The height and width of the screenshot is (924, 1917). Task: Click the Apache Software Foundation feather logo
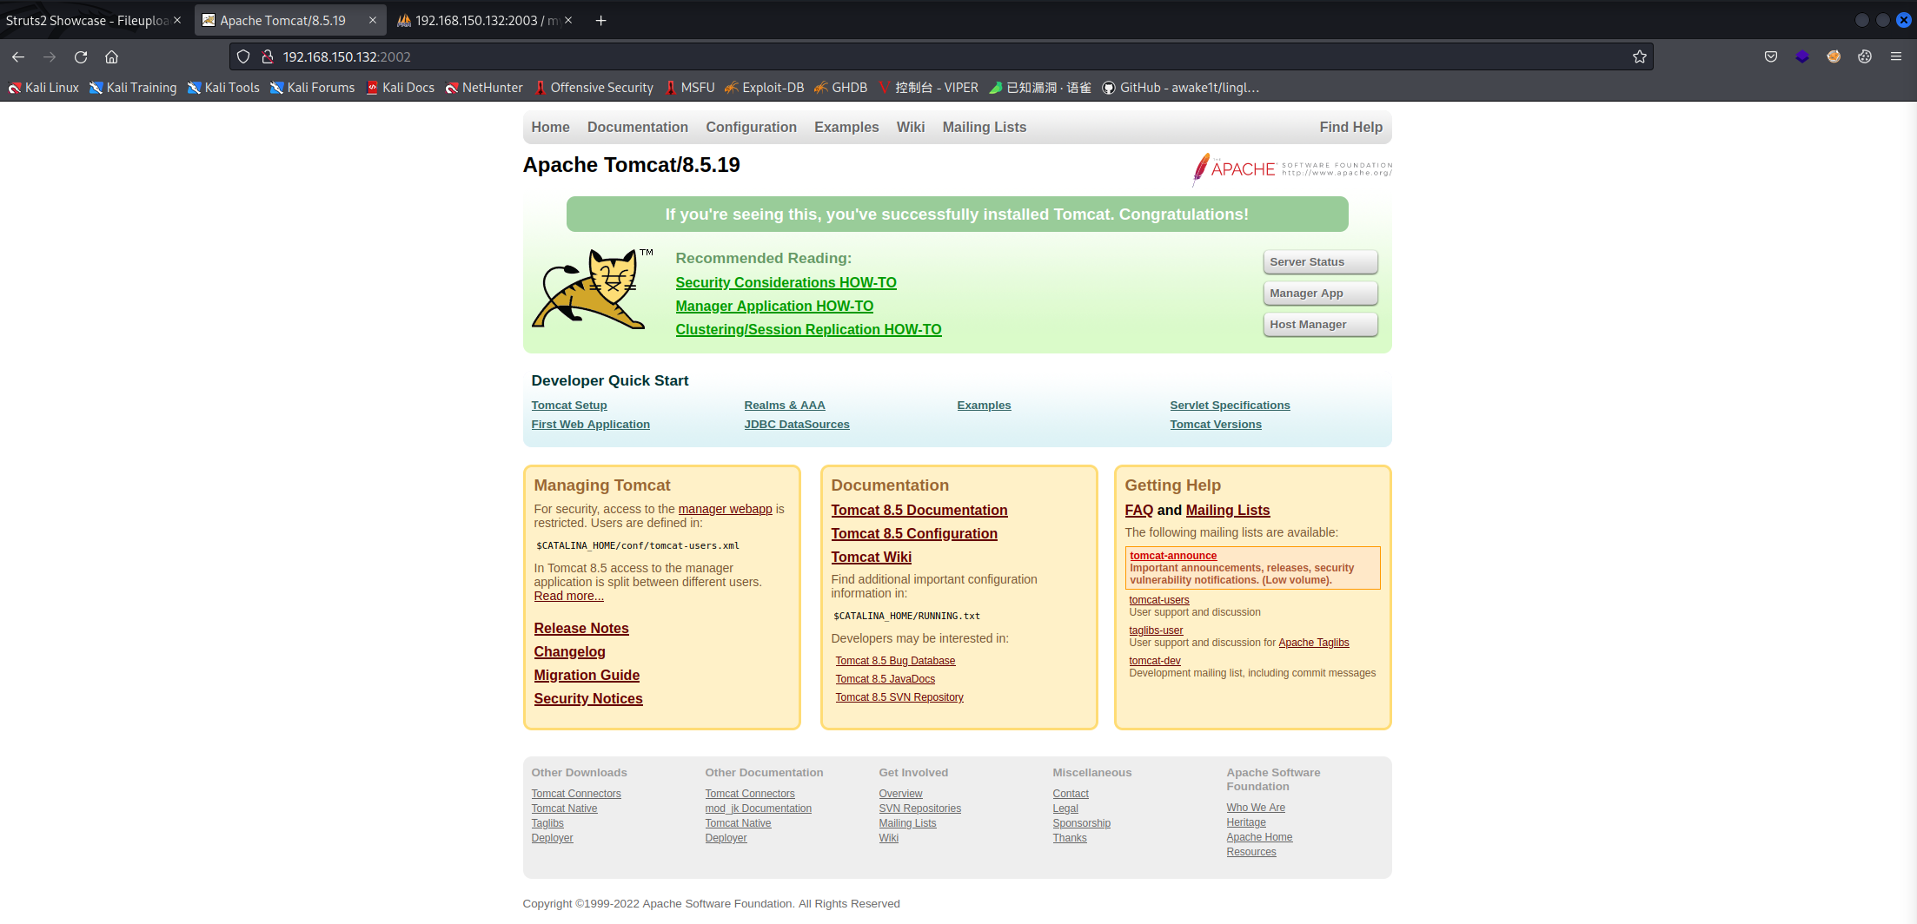[x=1292, y=168]
